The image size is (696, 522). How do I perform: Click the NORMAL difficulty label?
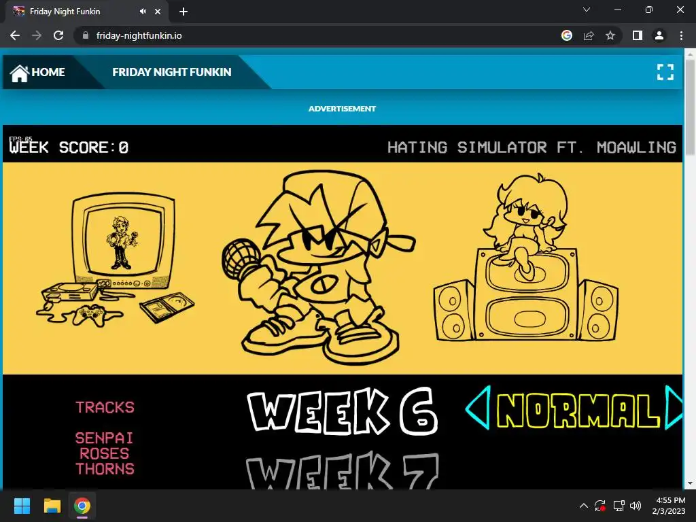[x=578, y=411]
